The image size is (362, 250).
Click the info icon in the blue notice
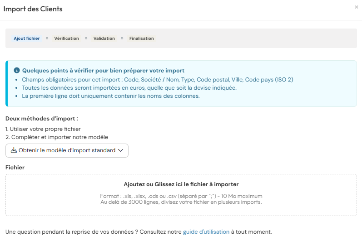pos(17,71)
